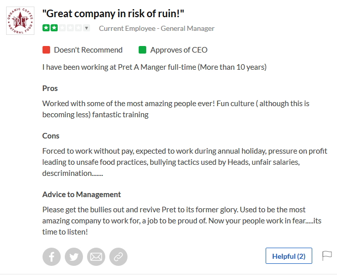
Task: Click the red Doesn't Recommend square
Action: point(46,50)
